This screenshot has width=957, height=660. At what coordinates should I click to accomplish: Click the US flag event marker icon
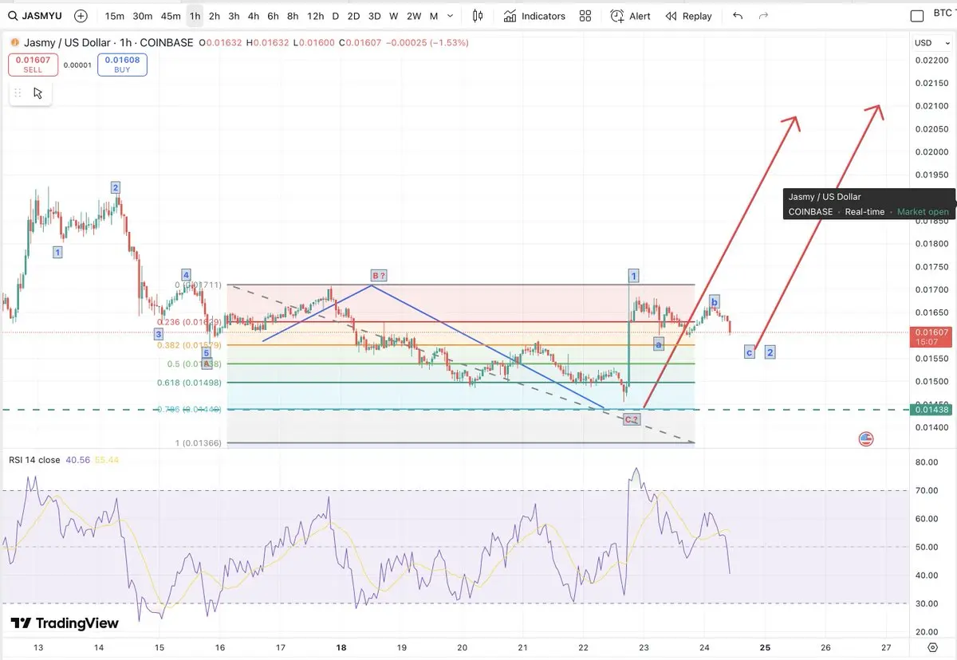click(x=866, y=438)
